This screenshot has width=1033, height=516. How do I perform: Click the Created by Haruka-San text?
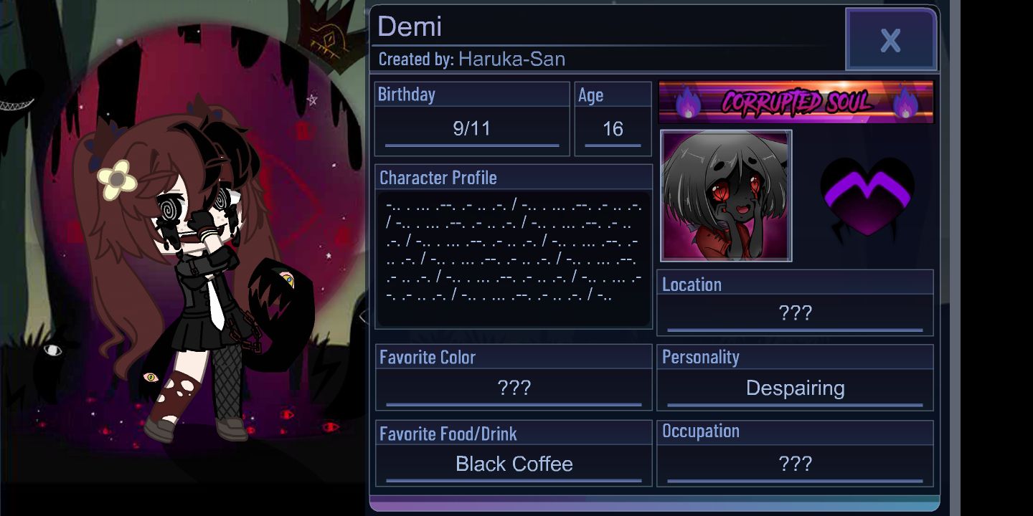[x=471, y=59]
